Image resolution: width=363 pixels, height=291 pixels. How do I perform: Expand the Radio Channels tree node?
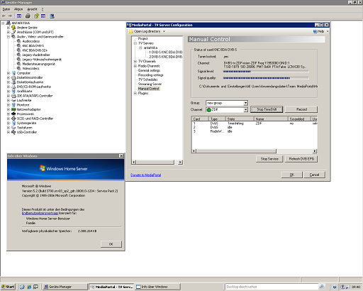point(135,66)
